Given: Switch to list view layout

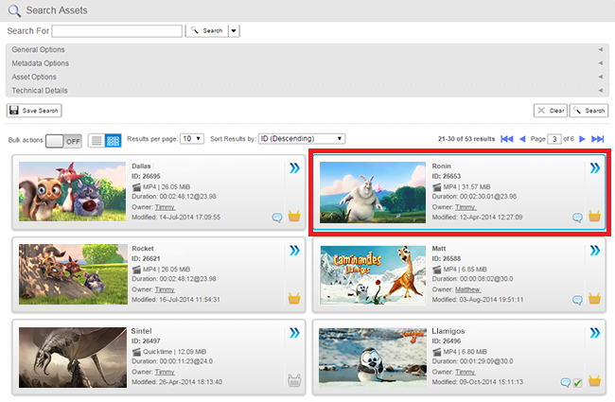Looking at the screenshot, I should 97,139.
